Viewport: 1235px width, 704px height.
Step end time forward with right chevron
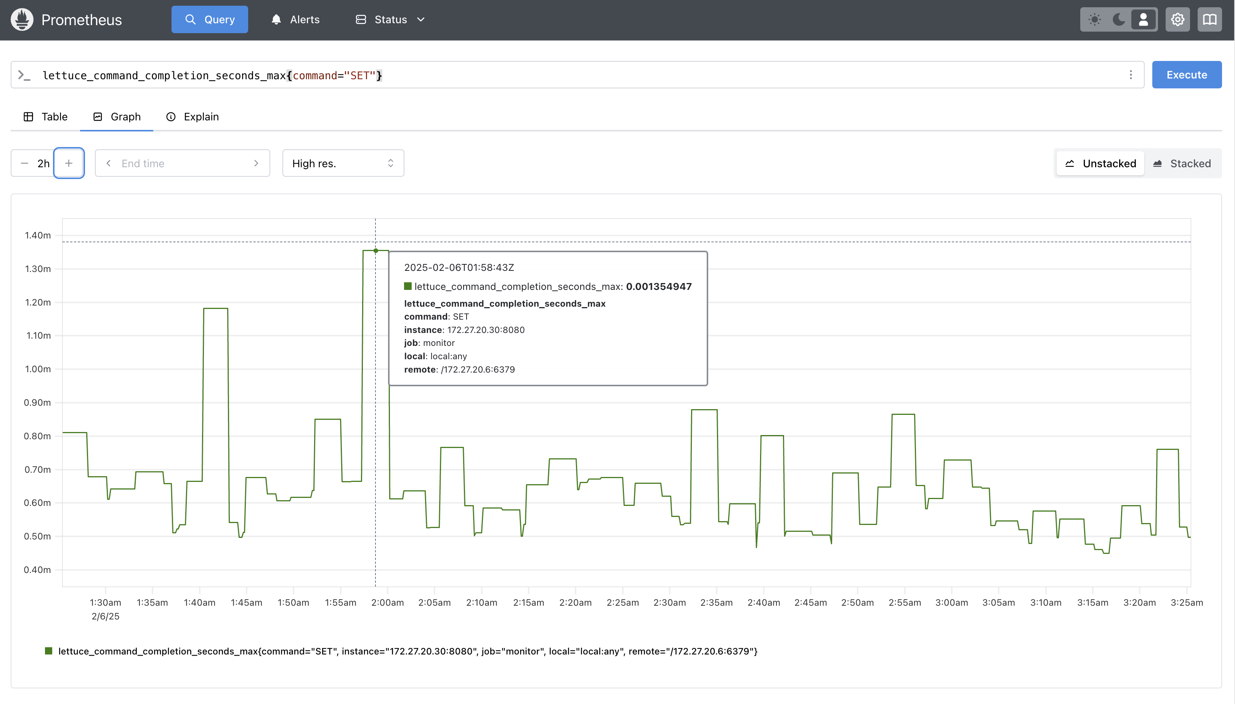[x=256, y=163]
